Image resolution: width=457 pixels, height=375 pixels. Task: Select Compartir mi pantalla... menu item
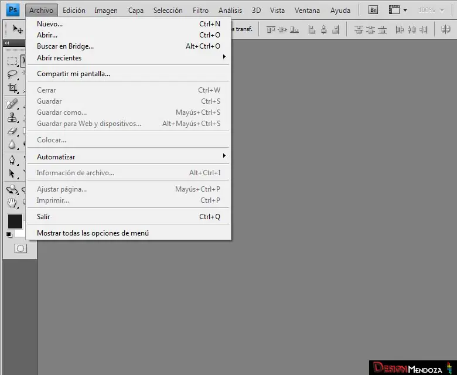click(x=128, y=74)
